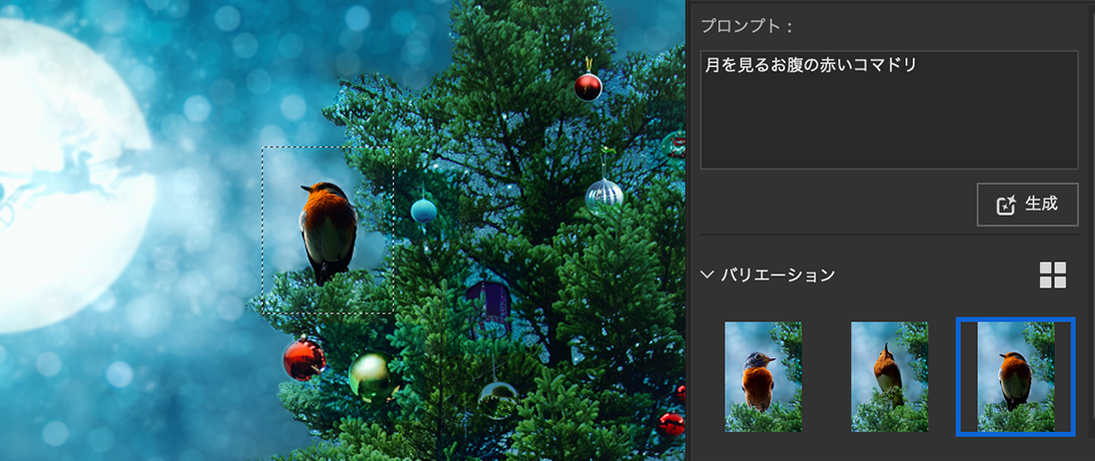Screen dimensions: 1095x461
Task: Select the middle variation thumbnail
Action: [x=889, y=376]
